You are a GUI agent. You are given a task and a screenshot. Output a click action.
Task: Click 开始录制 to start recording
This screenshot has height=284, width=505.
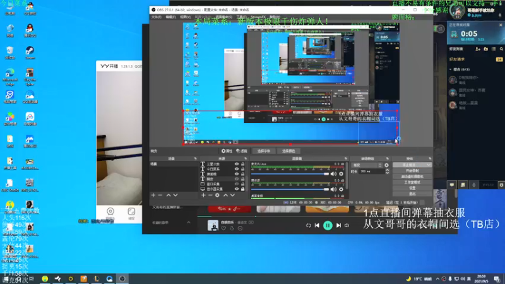tap(412, 170)
